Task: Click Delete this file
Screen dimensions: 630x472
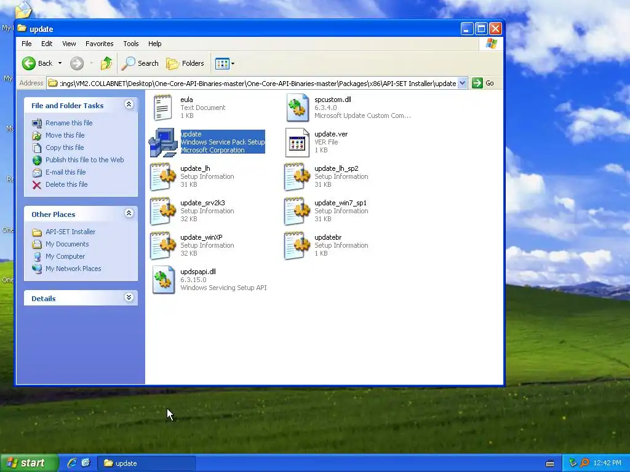Action: point(66,184)
